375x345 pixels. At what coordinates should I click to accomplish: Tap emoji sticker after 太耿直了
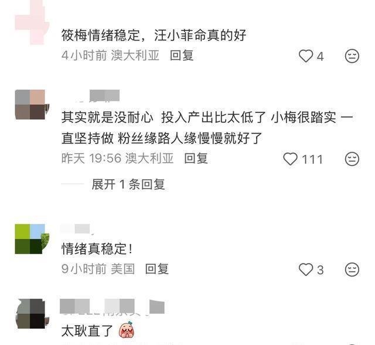(127, 330)
